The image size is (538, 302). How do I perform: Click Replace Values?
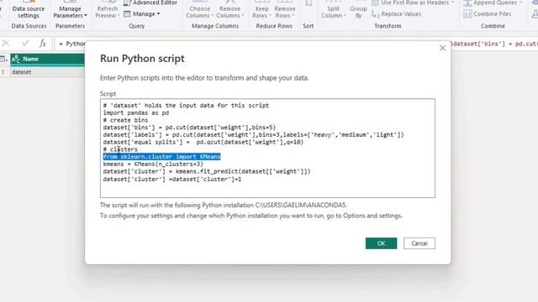[397, 14]
